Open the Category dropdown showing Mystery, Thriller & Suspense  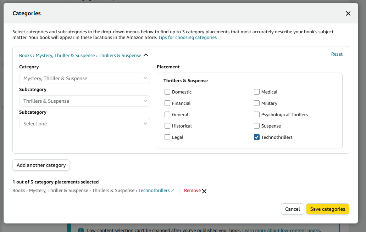(x=84, y=78)
